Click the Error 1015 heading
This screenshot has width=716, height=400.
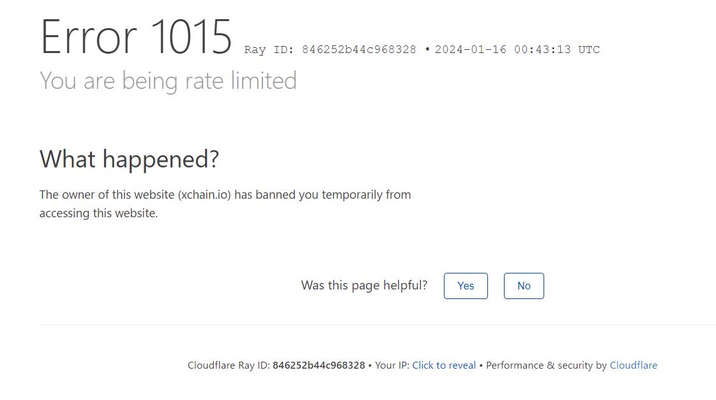pos(136,37)
